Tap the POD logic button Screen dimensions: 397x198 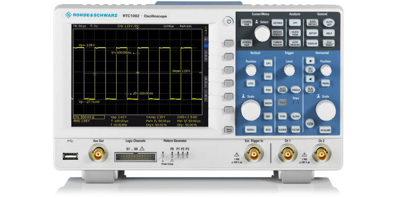tap(268, 90)
